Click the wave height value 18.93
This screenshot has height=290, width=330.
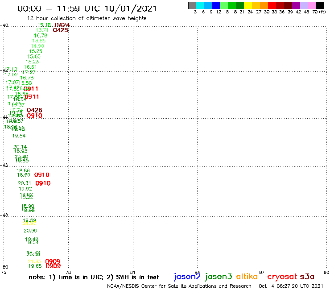coord(21,151)
